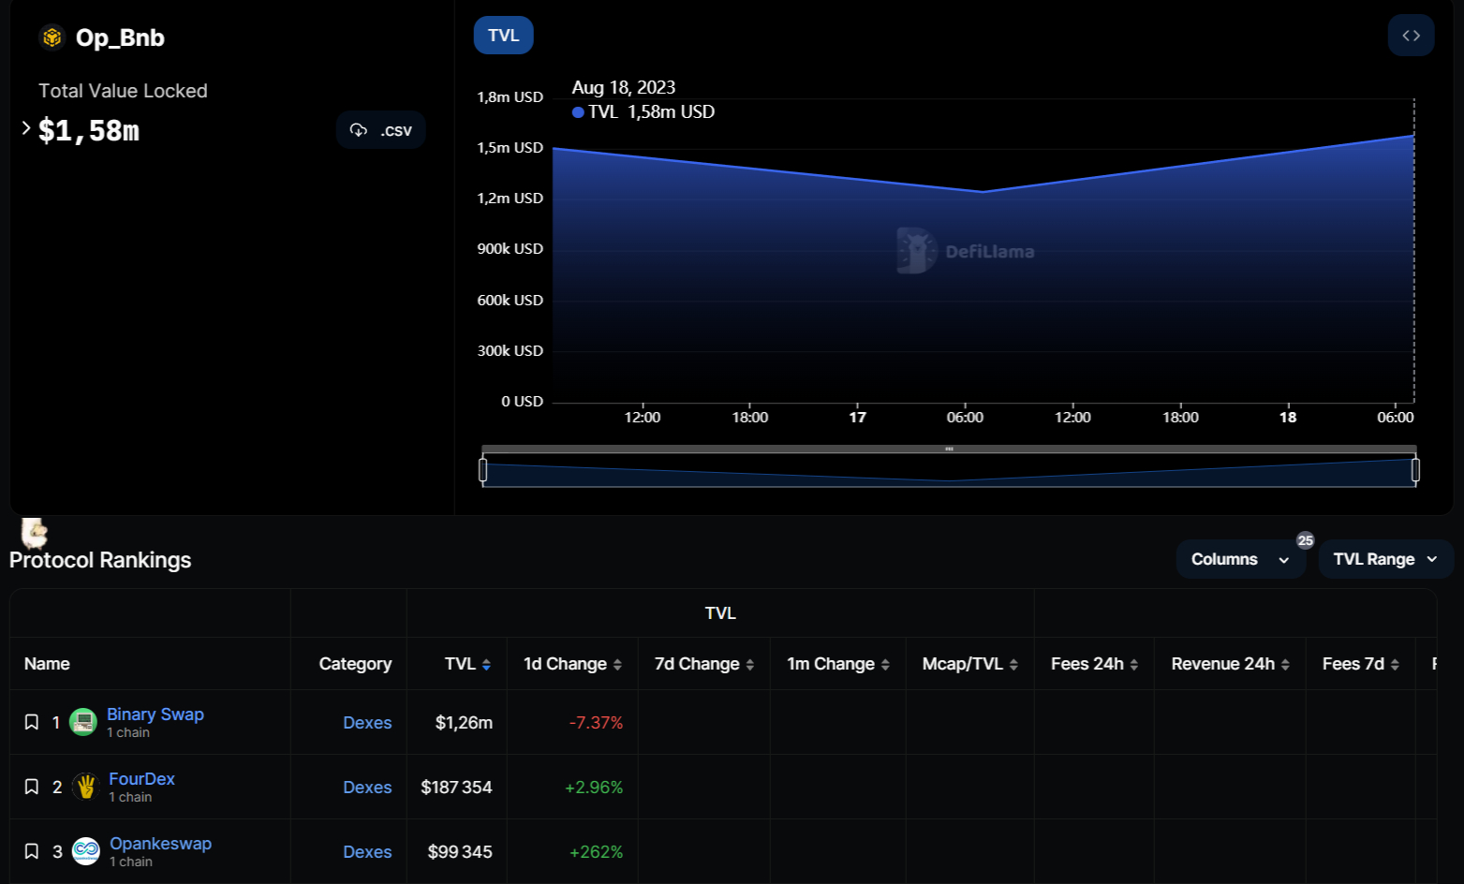1464x884 pixels.
Task: Click the +262% change for Opankeswap
Action: pyautogui.click(x=596, y=852)
